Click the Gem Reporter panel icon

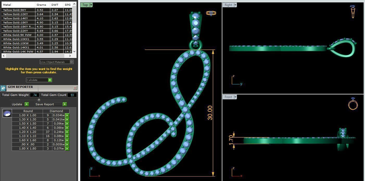pos(3,88)
